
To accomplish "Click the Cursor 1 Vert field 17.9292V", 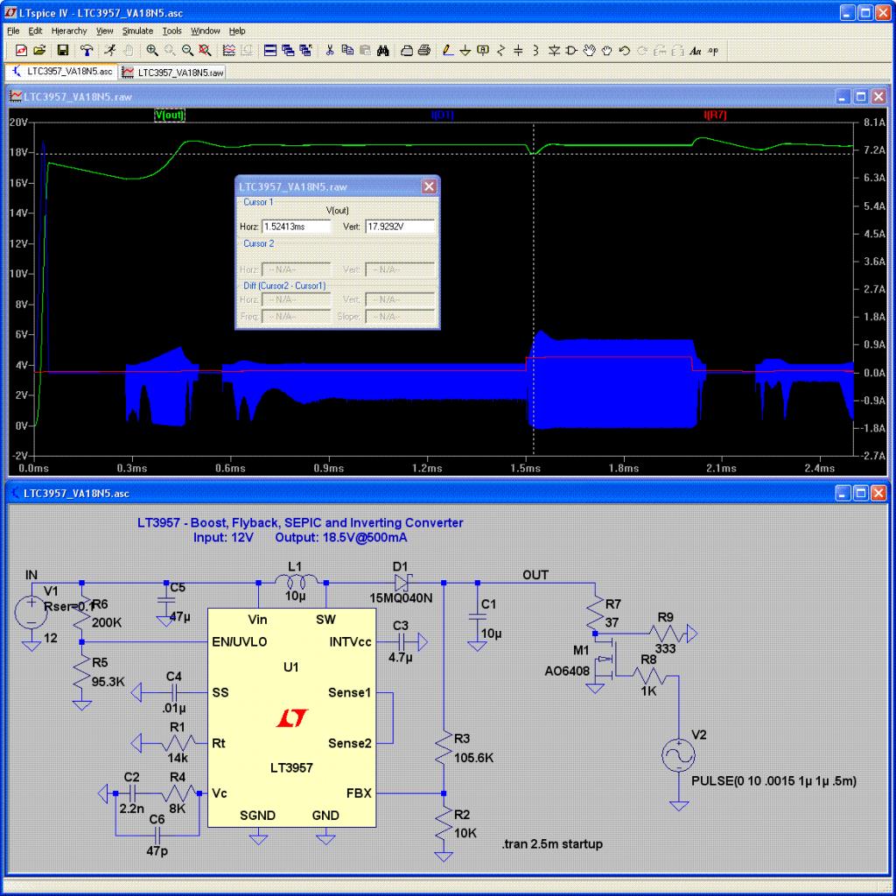I will pyautogui.click(x=399, y=227).
